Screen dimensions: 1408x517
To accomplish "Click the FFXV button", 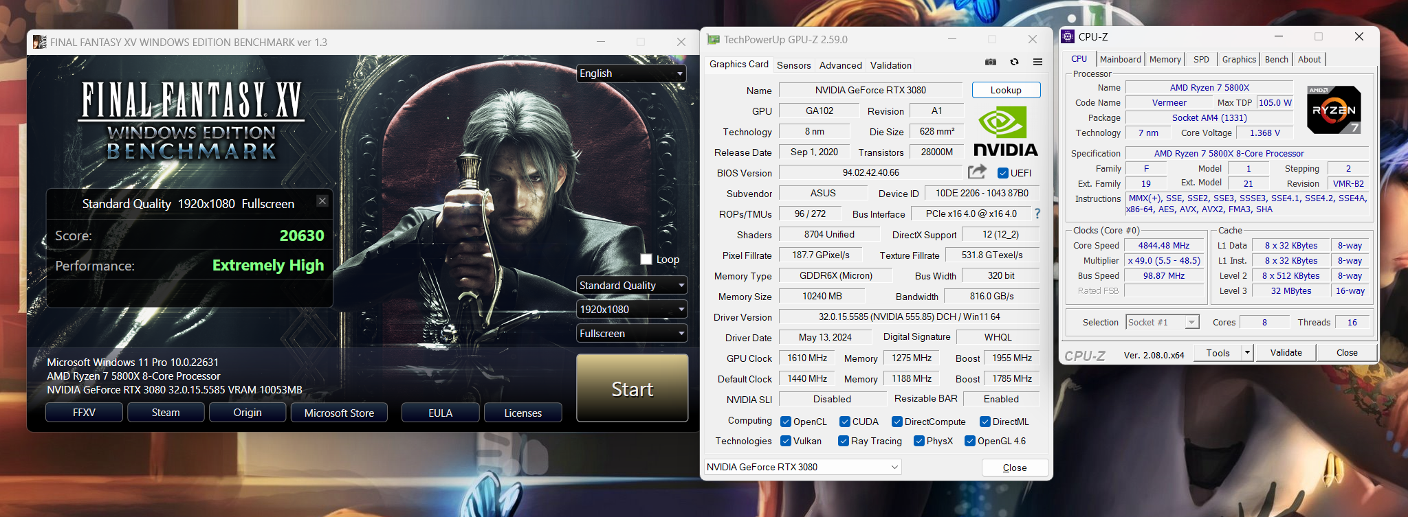I will 84,413.
